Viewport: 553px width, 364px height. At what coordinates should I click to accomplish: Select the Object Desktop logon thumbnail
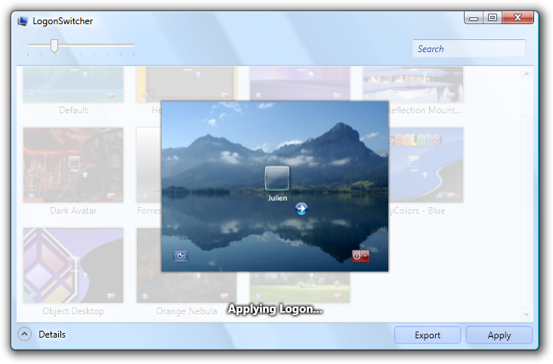73,266
